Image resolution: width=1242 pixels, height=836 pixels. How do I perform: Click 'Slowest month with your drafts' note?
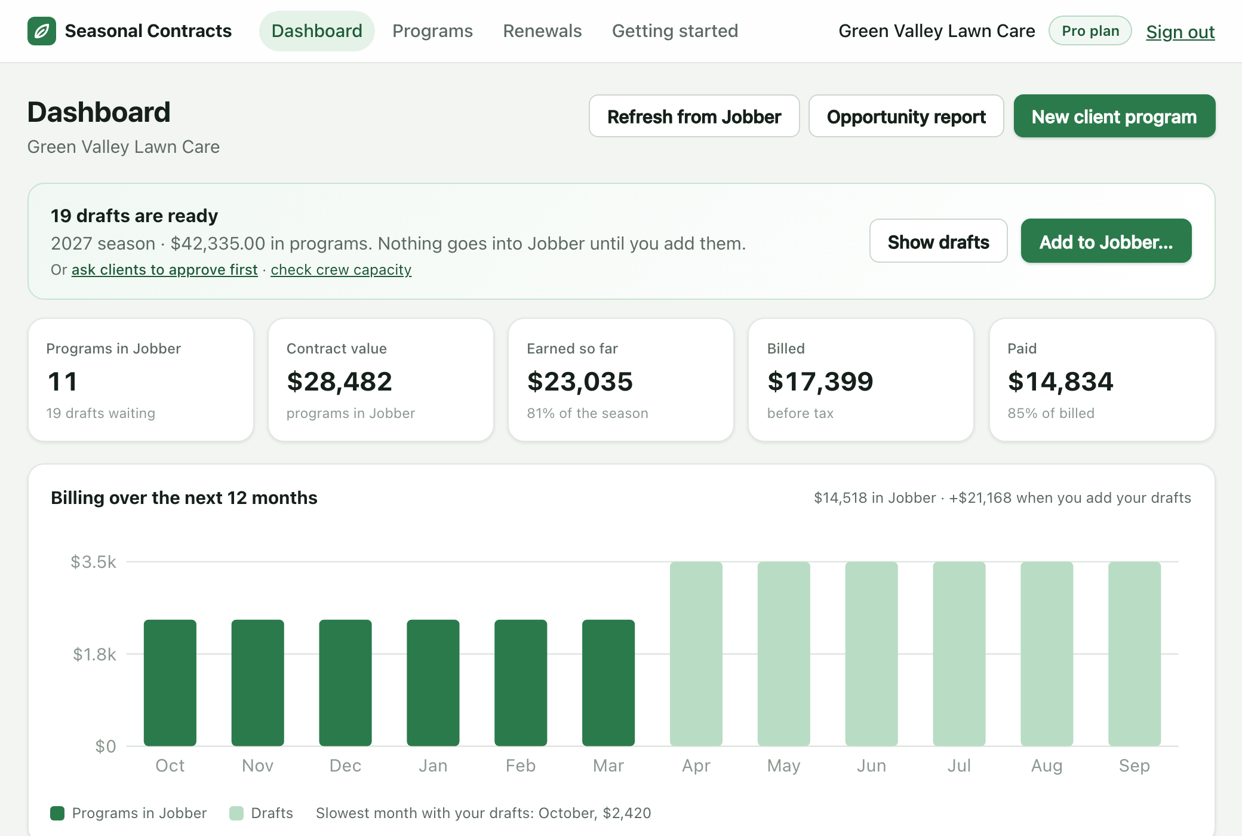(x=483, y=813)
